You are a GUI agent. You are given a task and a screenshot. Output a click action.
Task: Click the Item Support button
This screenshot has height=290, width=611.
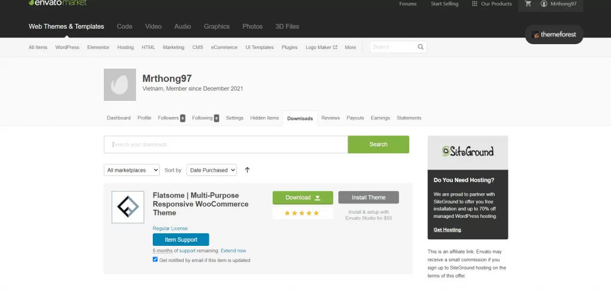(181, 240)
